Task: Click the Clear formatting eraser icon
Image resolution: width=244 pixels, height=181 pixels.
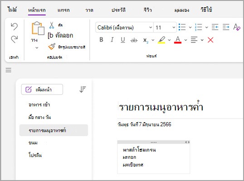Action: [237, 27]
